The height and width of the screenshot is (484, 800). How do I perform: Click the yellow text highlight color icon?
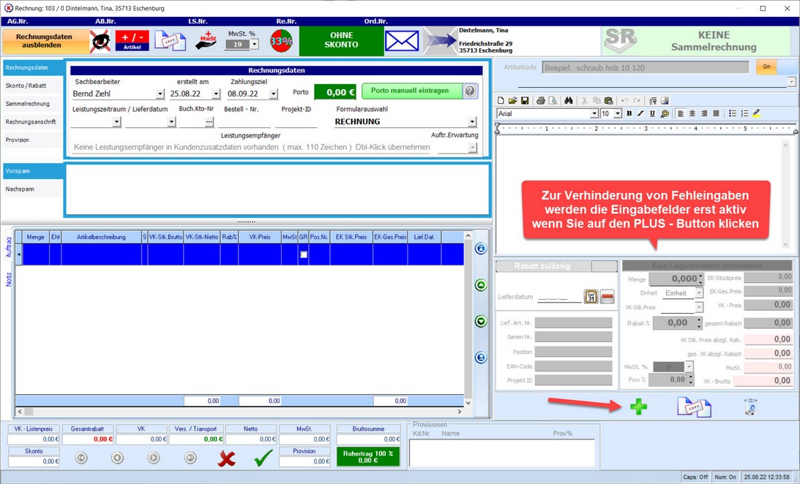(x=757, y=114)
